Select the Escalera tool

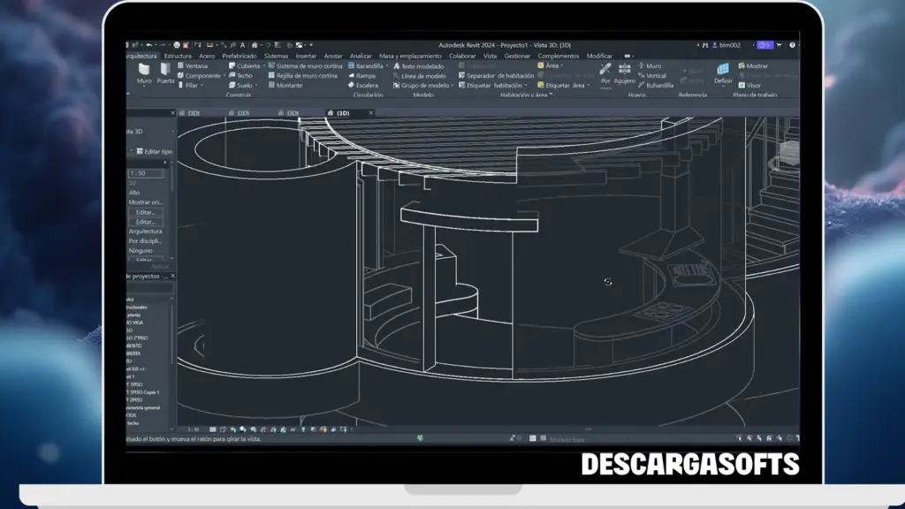pyautogui.click(x=369, y=86)
